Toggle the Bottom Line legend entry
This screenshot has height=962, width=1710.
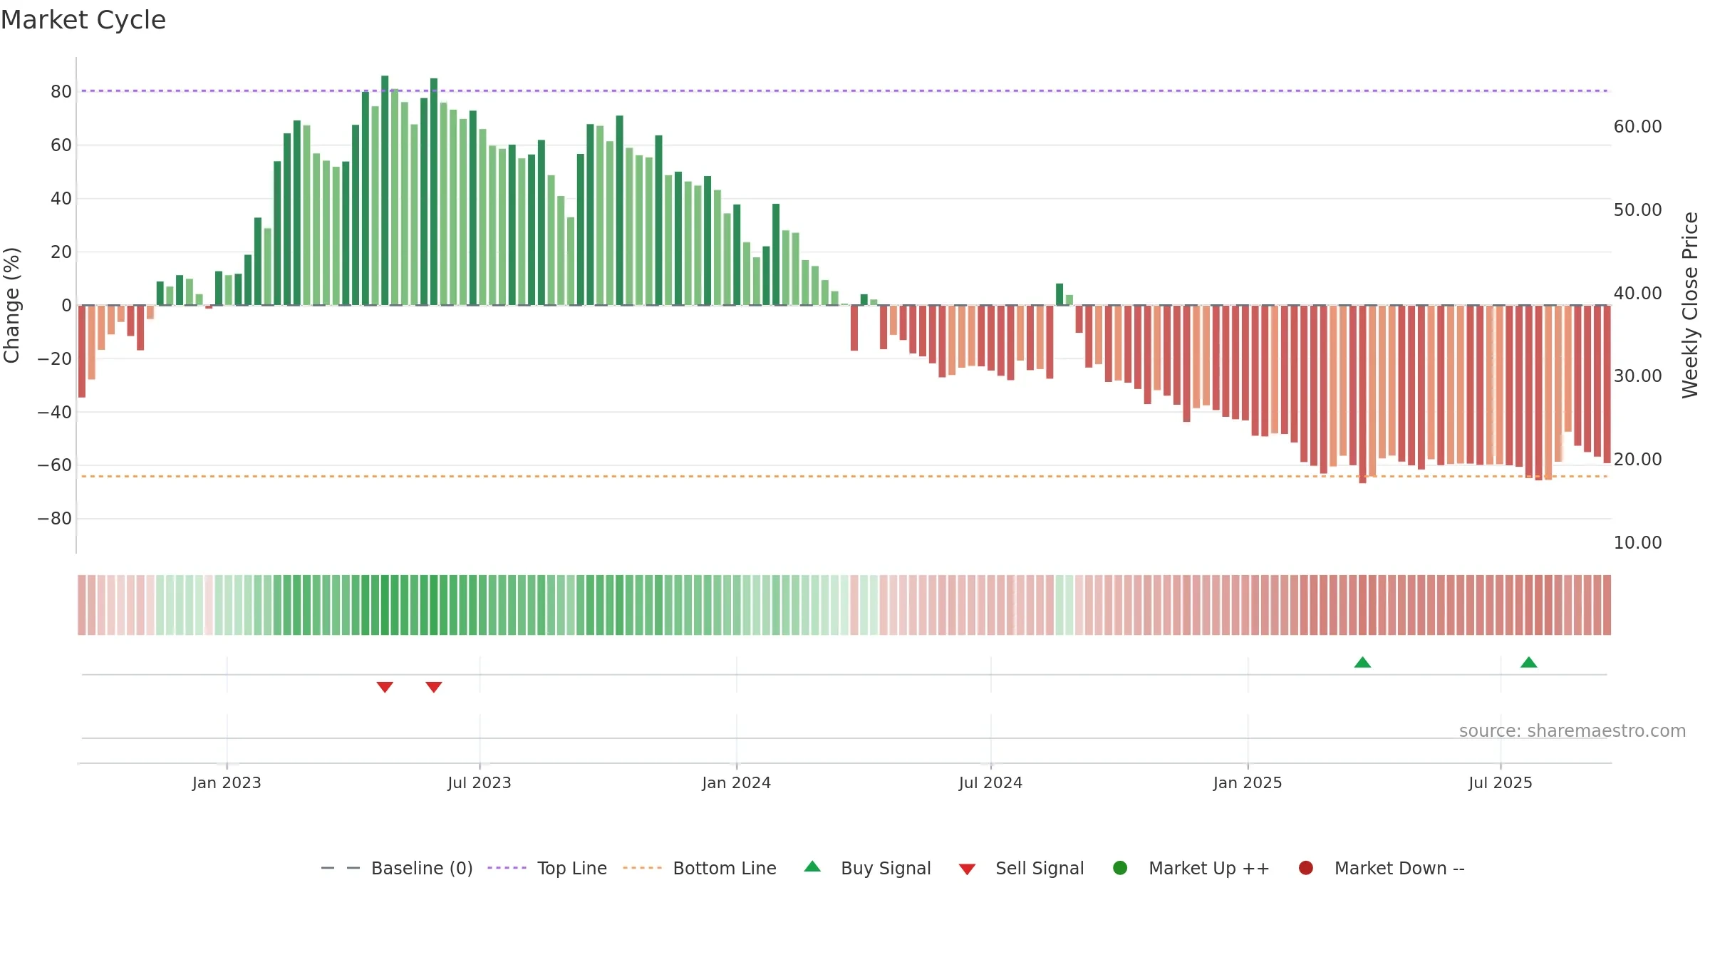tap(699, 868)
